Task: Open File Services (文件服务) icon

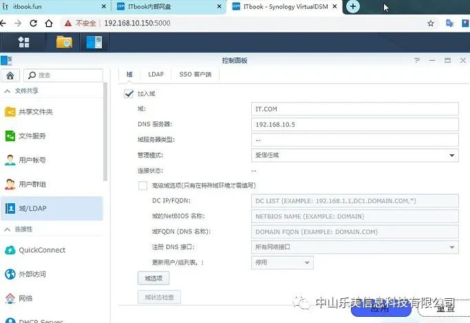Action: [x=10, y=136]
